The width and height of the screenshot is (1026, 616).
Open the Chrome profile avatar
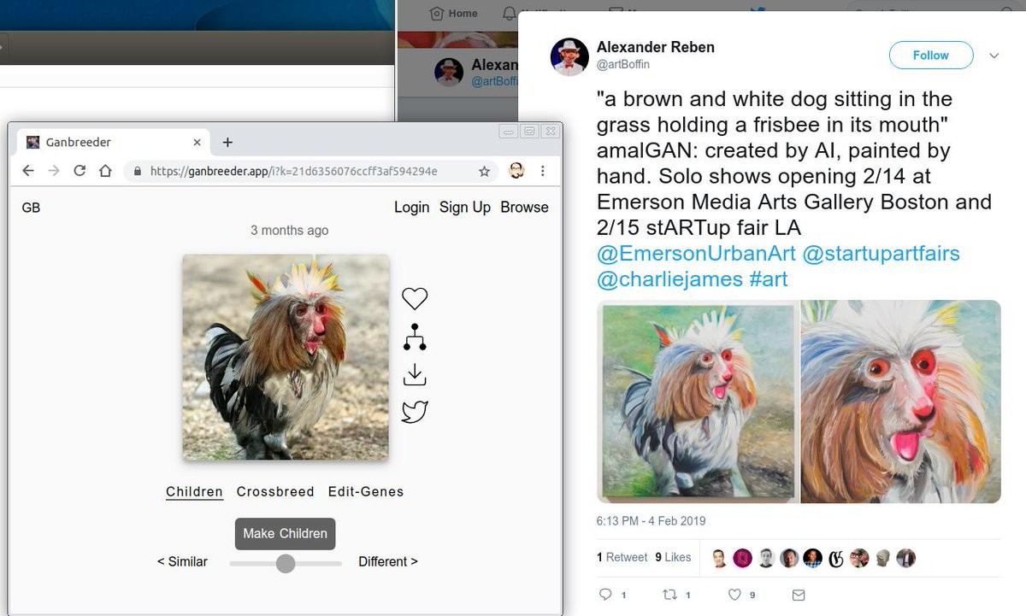[x=516, y=171]
